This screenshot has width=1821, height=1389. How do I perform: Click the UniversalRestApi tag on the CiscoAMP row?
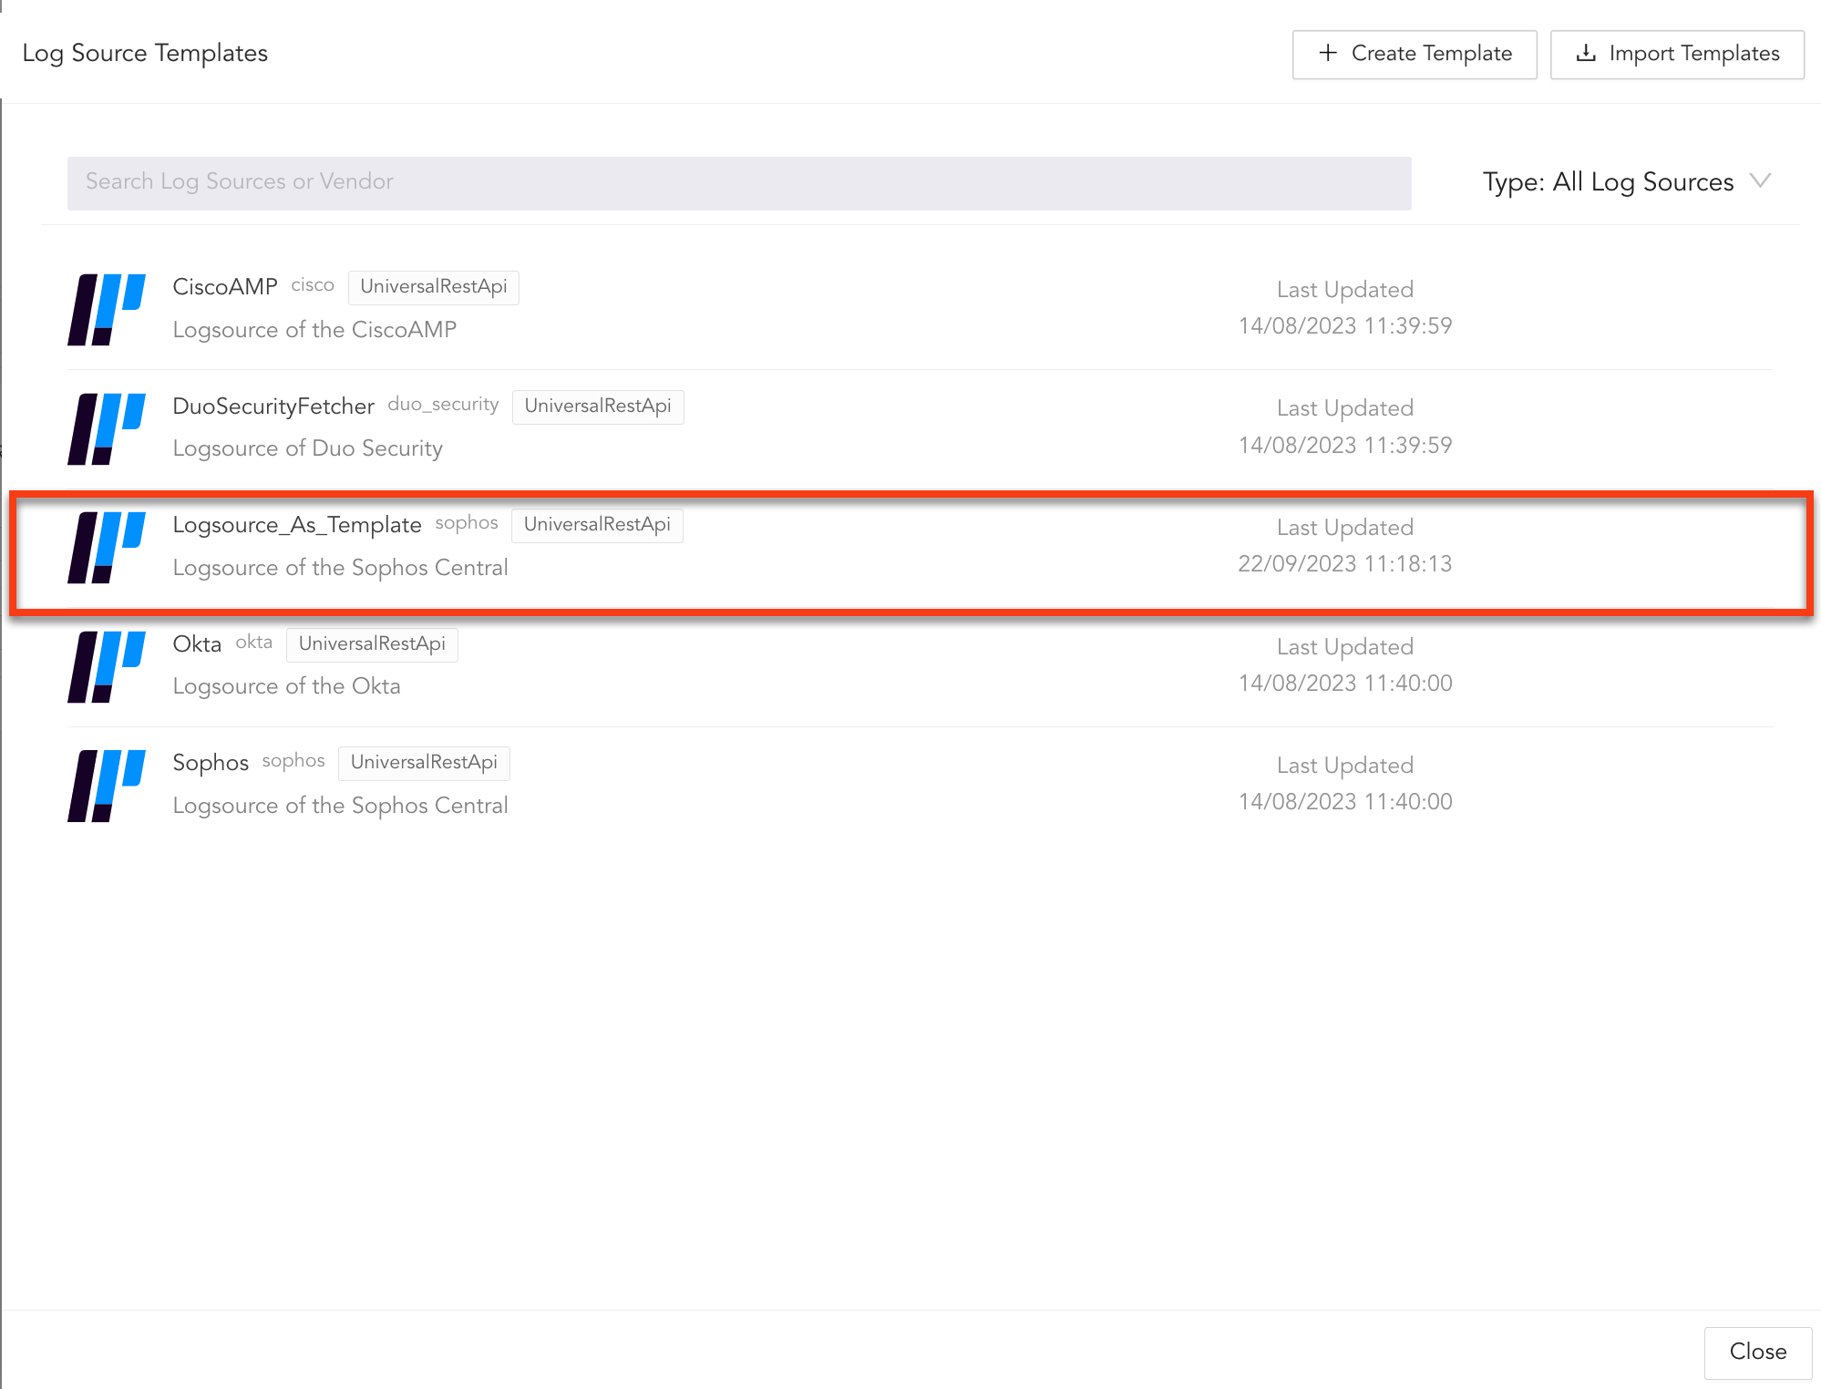pos(434,287)
